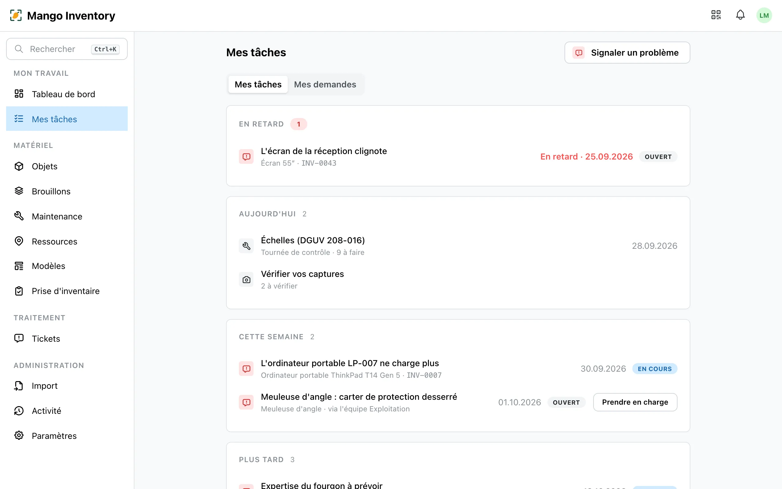Open the task L'écran de la réception clignote
The width and height of the screenshot is (782, 489).
click(x=458, y=157)
